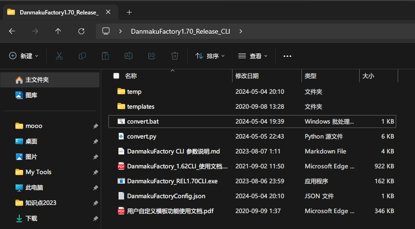Unpin 下载 using its pin icon
Viewport: 415px width, 229px height.
click(x=95, y=218)
